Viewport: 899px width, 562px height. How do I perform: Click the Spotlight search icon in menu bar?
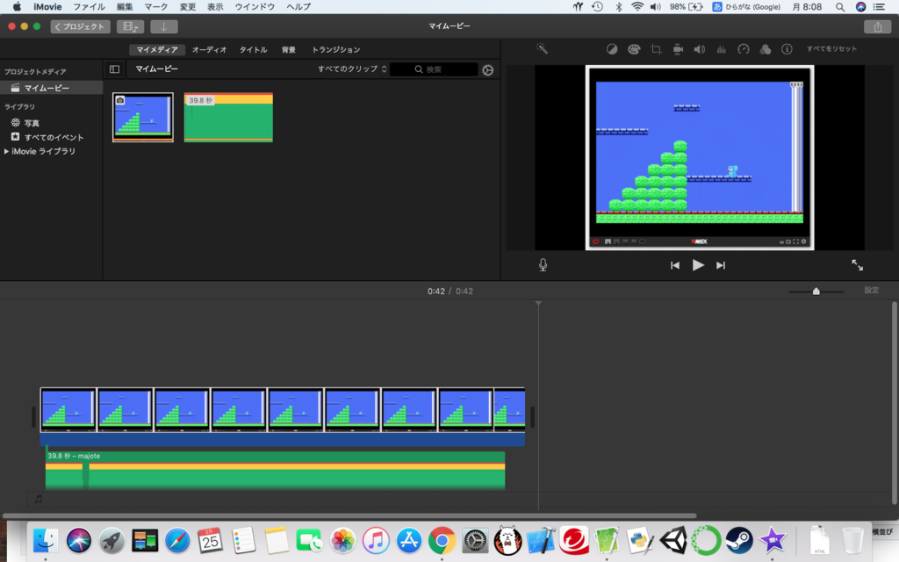pyautogui.click(x=840, y=7)
